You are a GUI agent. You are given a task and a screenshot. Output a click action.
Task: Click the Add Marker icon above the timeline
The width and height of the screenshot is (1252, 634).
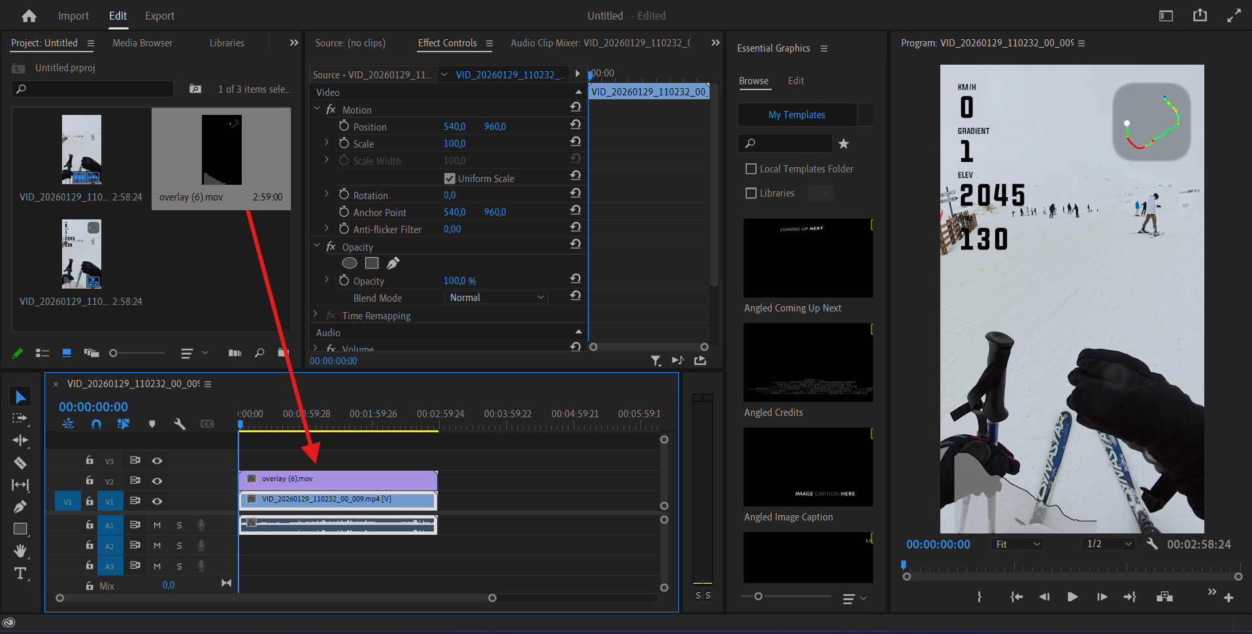(x=152, y=424)
